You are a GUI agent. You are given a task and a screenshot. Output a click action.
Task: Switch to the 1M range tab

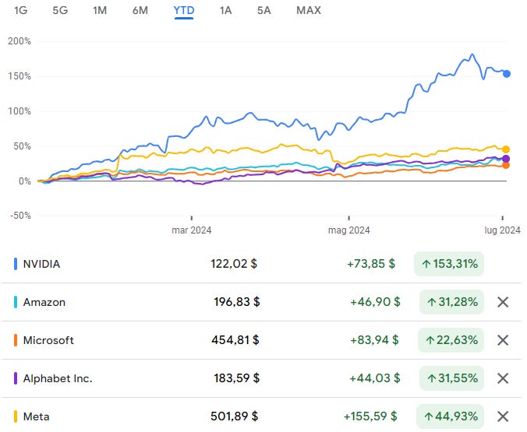pos(100,10)
